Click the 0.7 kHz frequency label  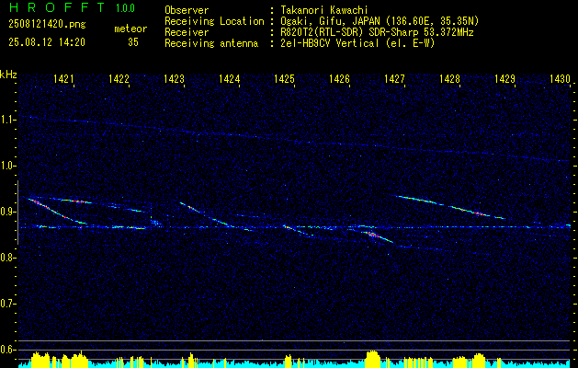tap(7, 304)
